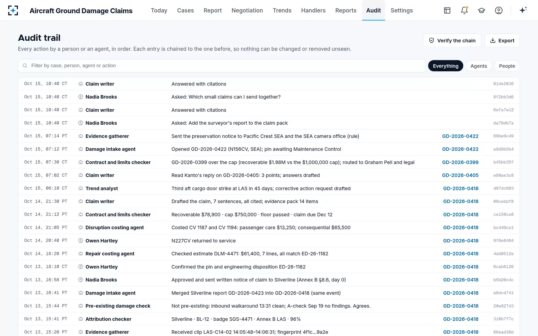Click the agent icon beside Pre-existing damage check
This screenshot has width=538, height=336.
point(81,306)
